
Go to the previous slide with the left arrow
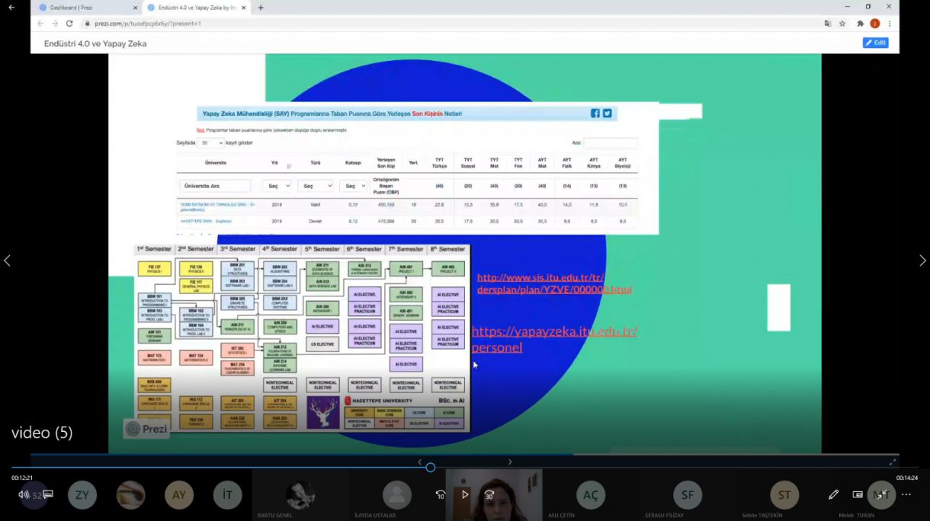pyautogui.click(x=7, y=260)
